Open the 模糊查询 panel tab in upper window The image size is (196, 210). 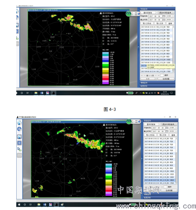pos(157,83)
